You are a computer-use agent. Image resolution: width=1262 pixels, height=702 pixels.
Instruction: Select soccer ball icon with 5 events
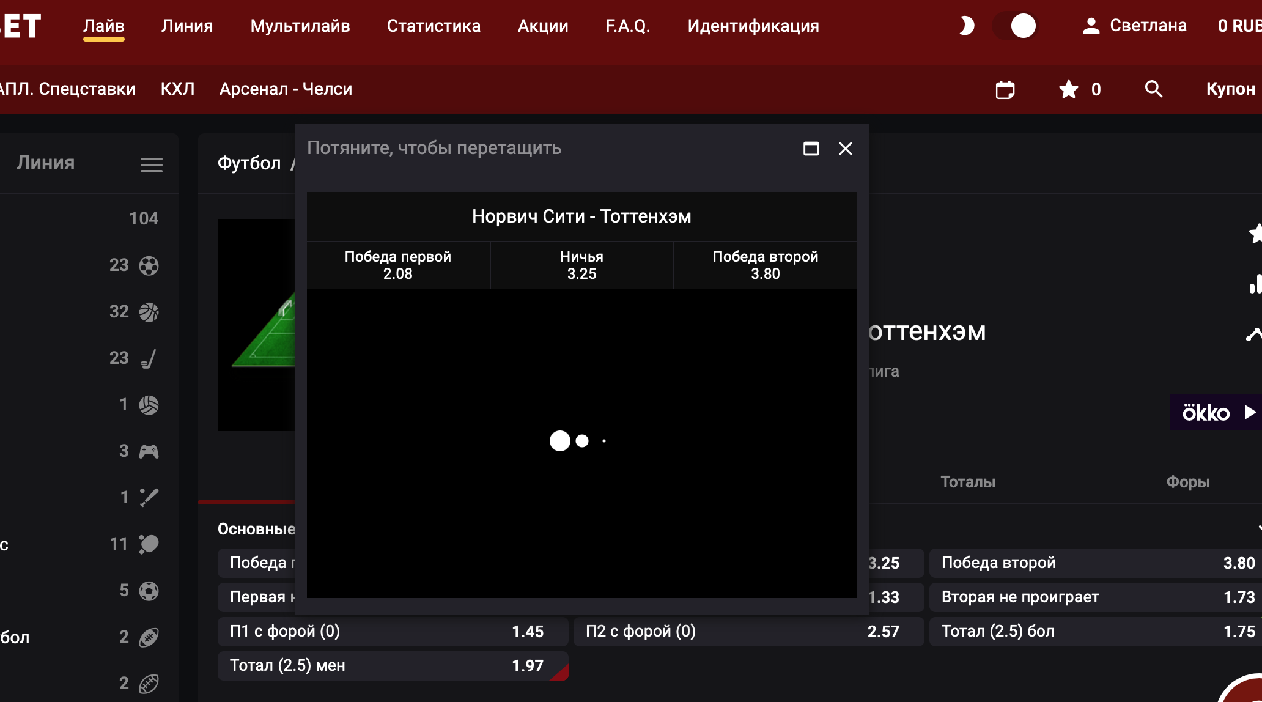149,591
